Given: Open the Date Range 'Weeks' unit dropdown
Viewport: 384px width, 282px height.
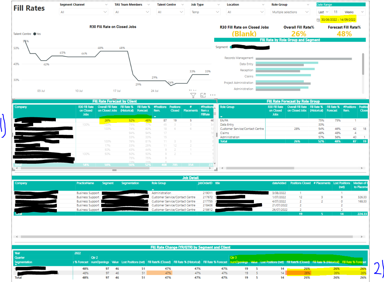Looking at the screenshot, I should [x=354, y=12].
